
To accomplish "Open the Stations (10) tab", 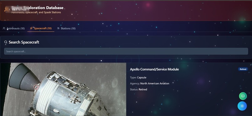I will click(66, 28).
